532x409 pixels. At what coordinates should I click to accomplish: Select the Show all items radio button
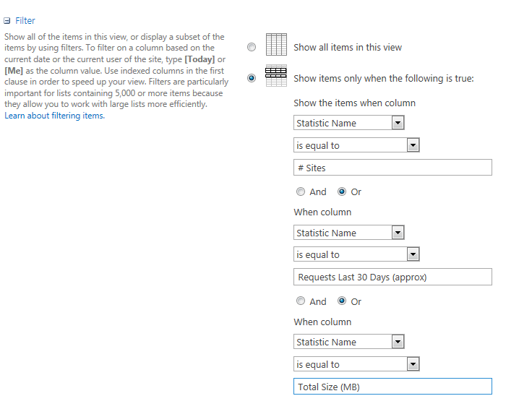pos(252,48)
